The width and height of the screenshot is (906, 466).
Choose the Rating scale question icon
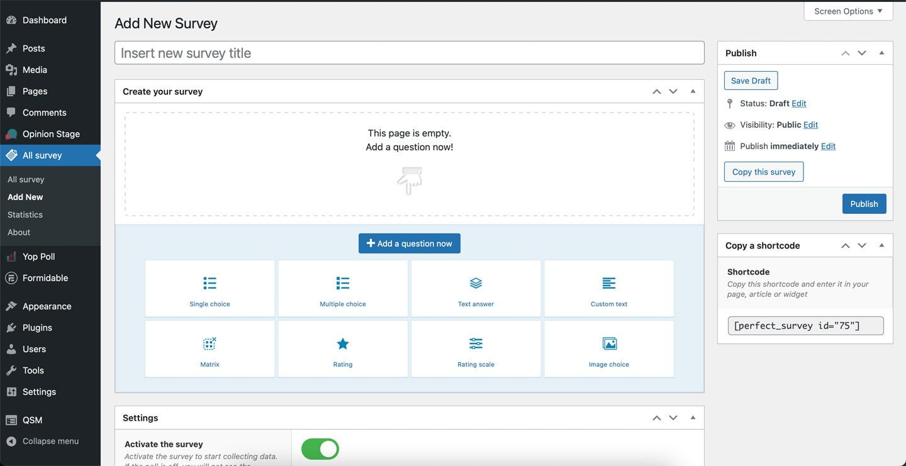point(475,343)
